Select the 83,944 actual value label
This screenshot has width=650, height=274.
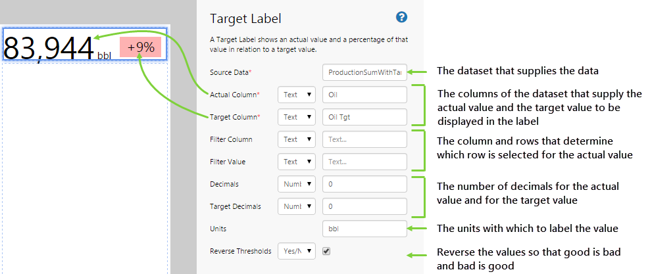pos(49,47)
